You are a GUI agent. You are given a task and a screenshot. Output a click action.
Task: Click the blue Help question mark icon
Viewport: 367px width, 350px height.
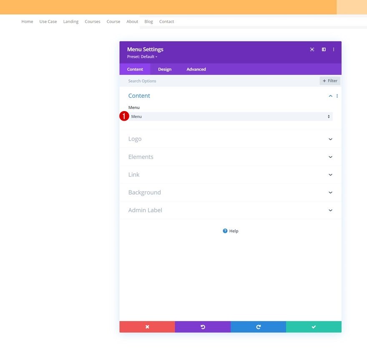pyautogui.click(x=225, y=231)
